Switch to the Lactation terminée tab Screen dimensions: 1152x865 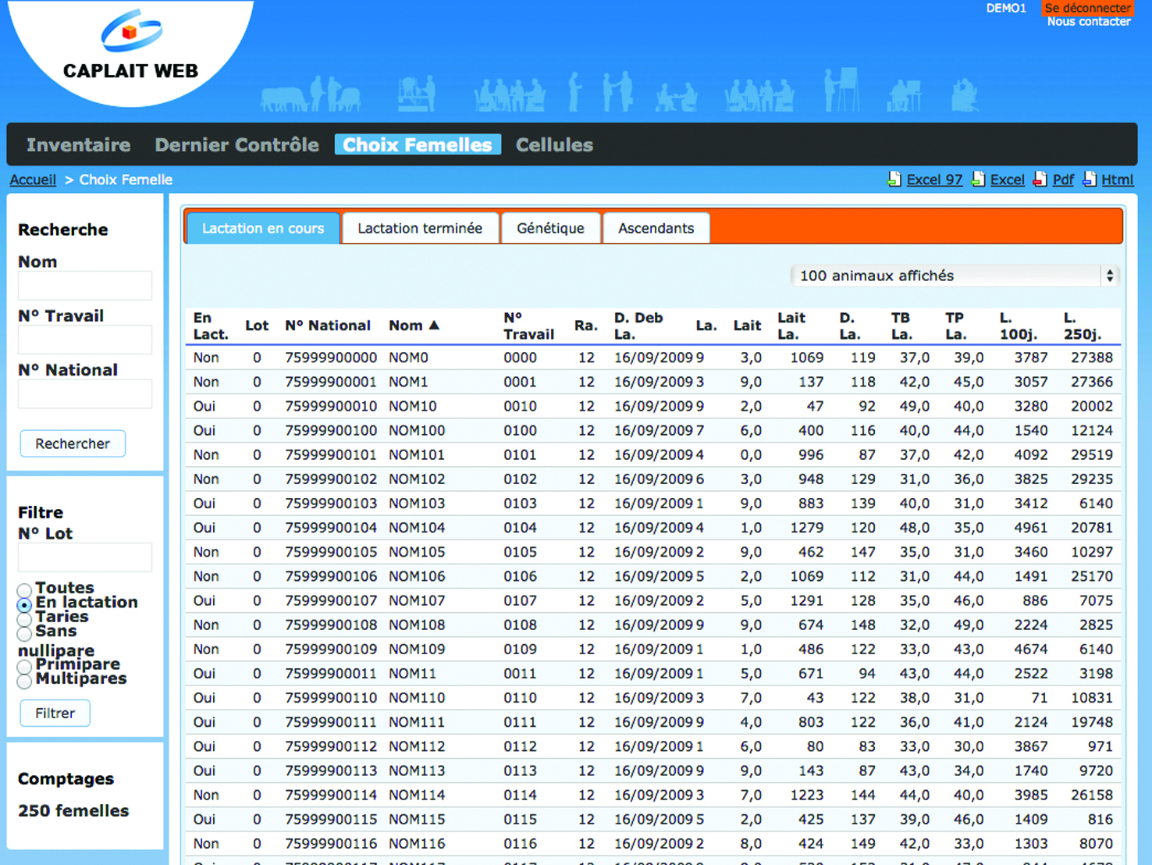[420, 228]
